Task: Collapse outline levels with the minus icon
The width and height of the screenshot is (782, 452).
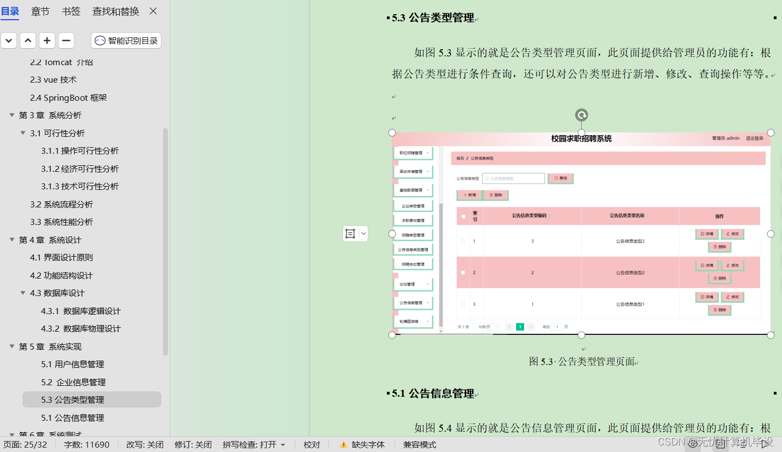Action: click(x=66, y=40)
